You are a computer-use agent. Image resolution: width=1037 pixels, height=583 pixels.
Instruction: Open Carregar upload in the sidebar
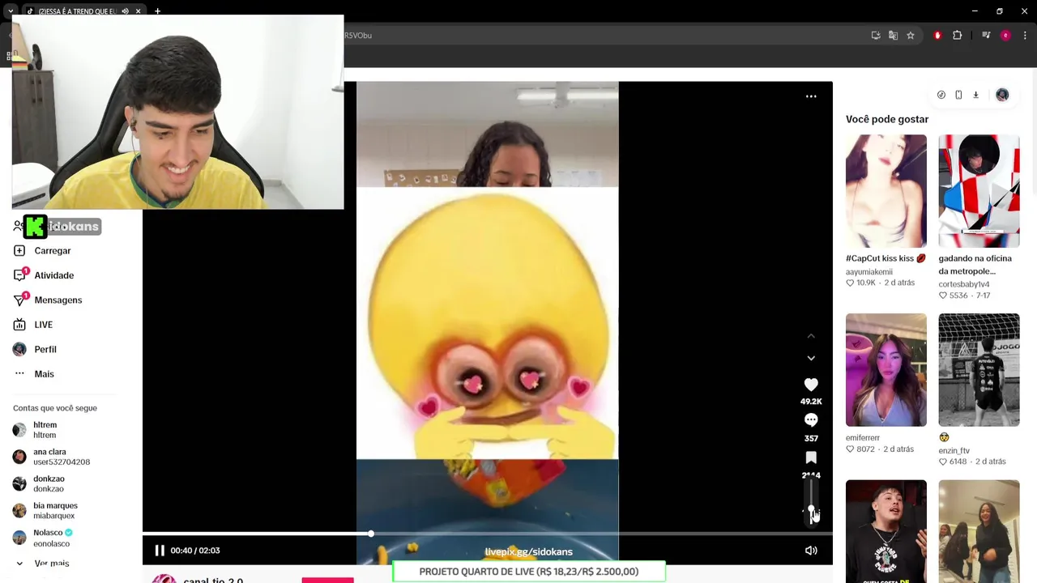pos(53,251)
